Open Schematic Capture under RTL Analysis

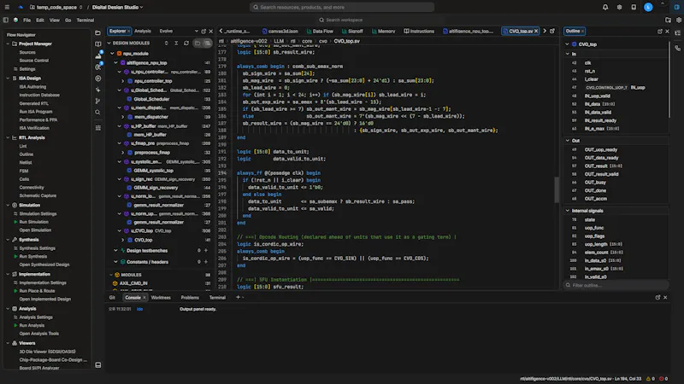coord(38,195)
